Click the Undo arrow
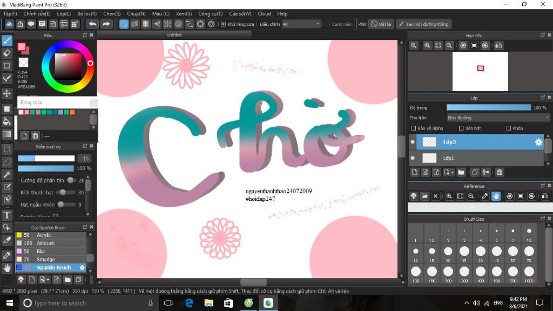Screen dimensions: 553x311 [92, 24]
